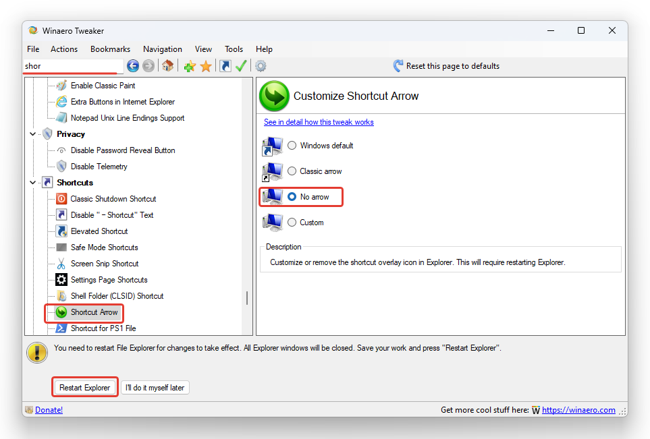Click the Screen Snip scissors icon
The image size is (650, 439).
click(x=61, y=264)
